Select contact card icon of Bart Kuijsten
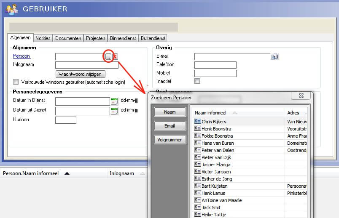This screenshot has height=218, width=339. pyautogui.click(x=198, y=186)
